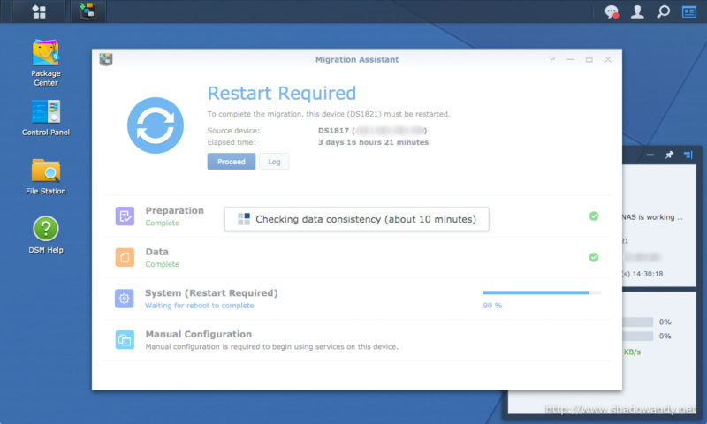This screenshot has width=707, height=424.
Task: Click the Proceed button
Action: (232, 162)
